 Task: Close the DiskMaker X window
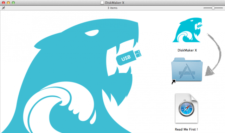[x=4, y=2]
